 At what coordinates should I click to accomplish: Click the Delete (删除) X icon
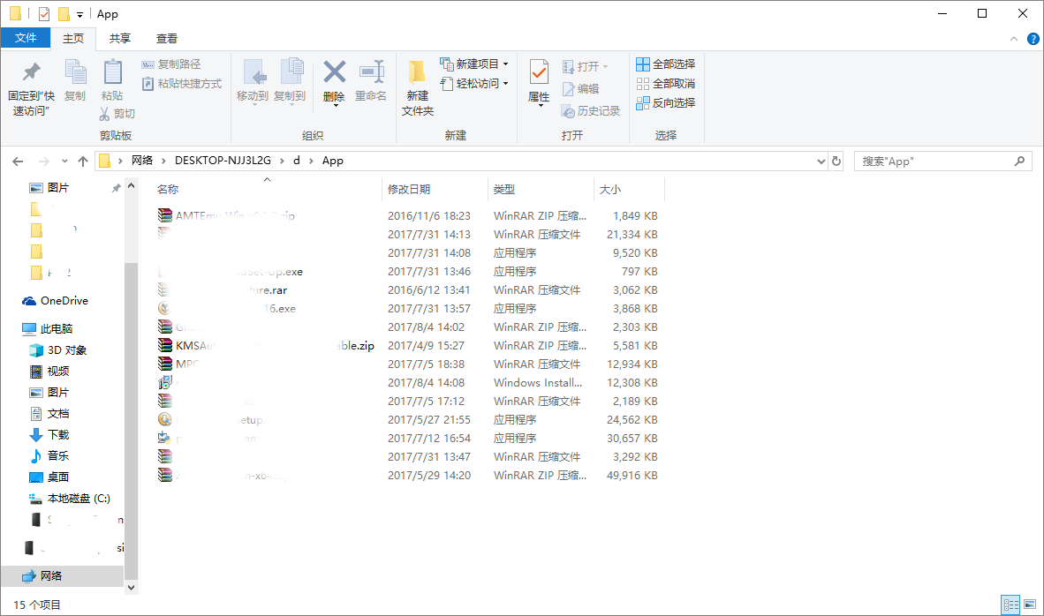click(x=334, y=72)
